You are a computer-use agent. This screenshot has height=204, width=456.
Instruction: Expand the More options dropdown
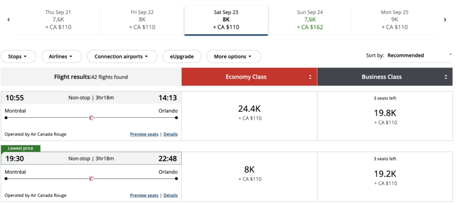[233, 56]
